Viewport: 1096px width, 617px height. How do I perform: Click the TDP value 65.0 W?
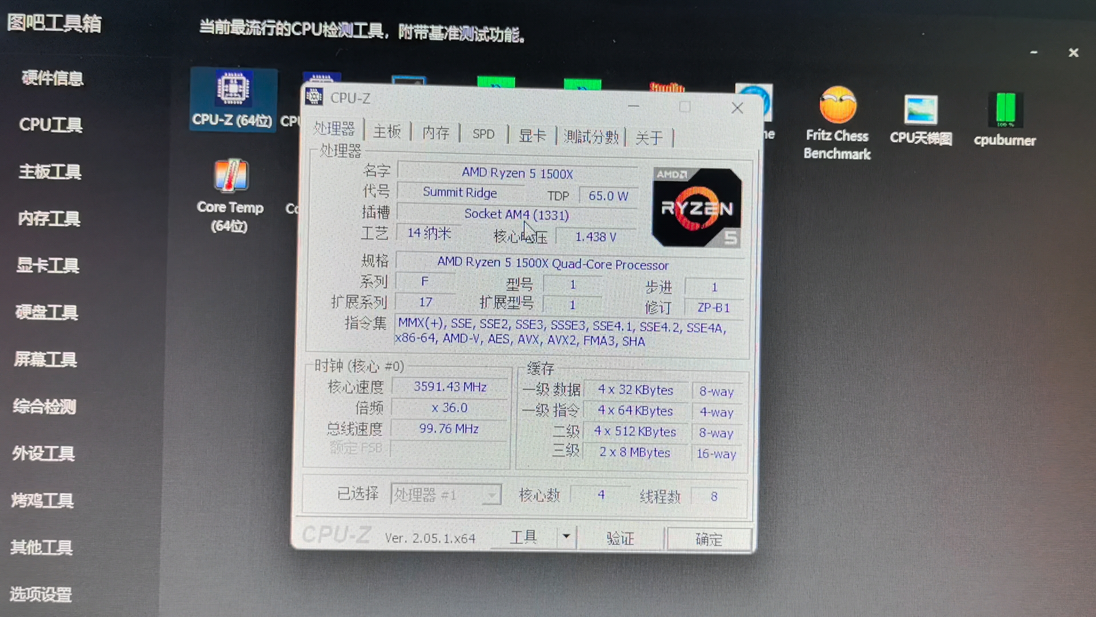(608, 196)
